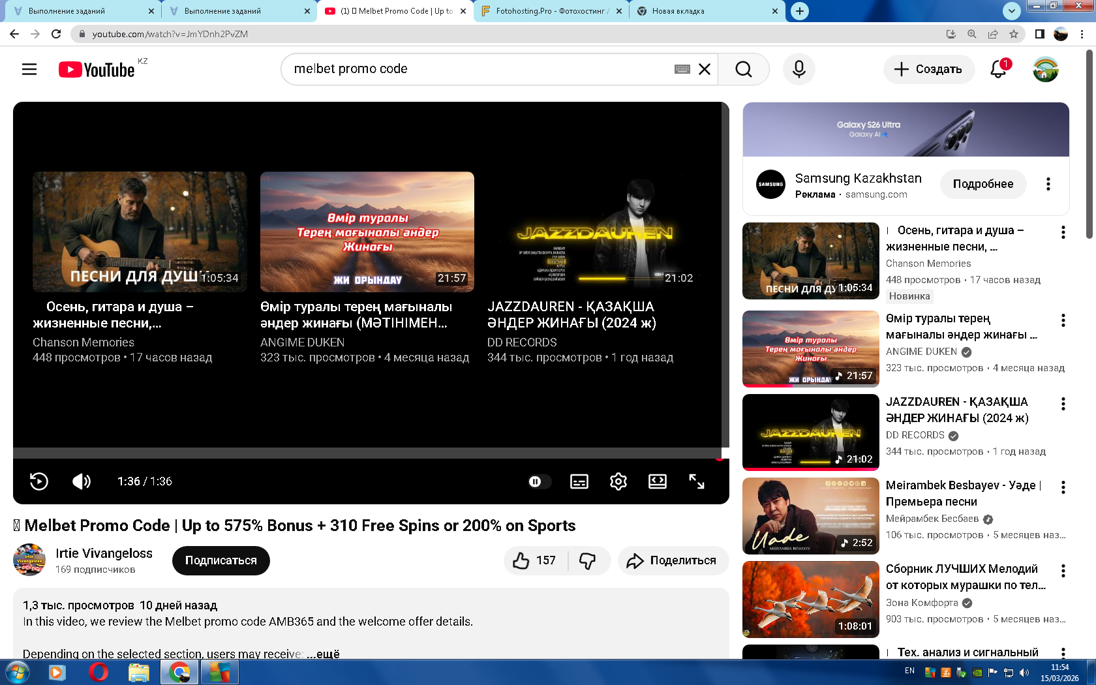
Task: Run search with the magnifier button
Action: (x=744, y=69)
